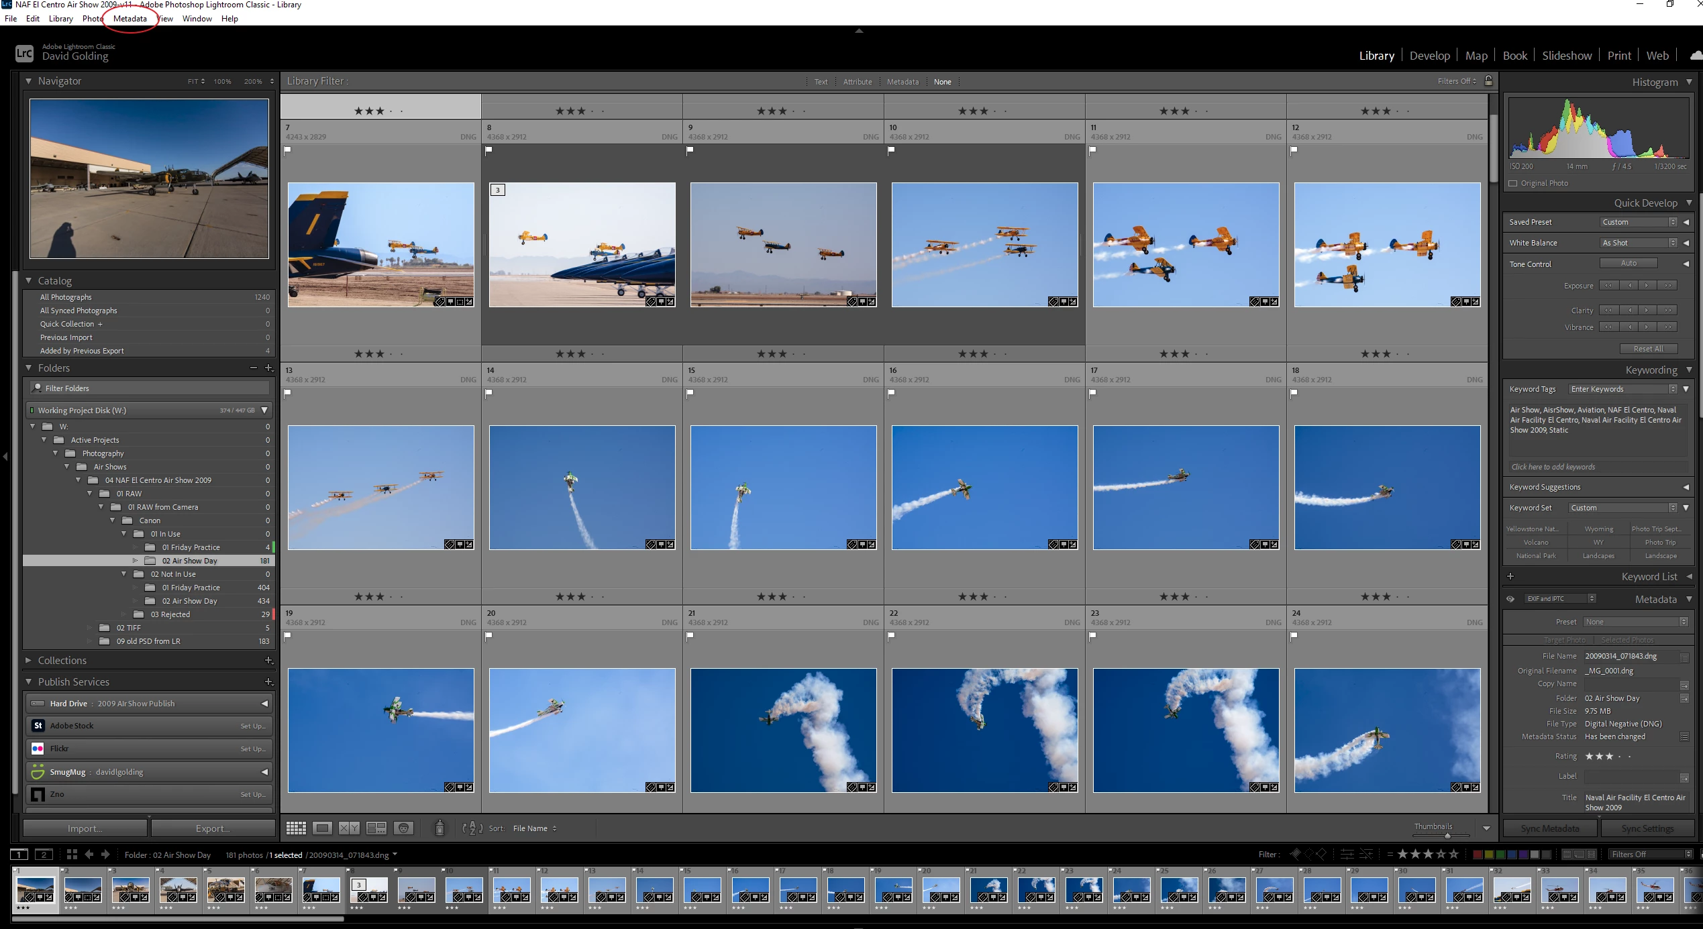Open Compare view (X|Y) icon
This screenshot has width=1703, height=929.
349,828
